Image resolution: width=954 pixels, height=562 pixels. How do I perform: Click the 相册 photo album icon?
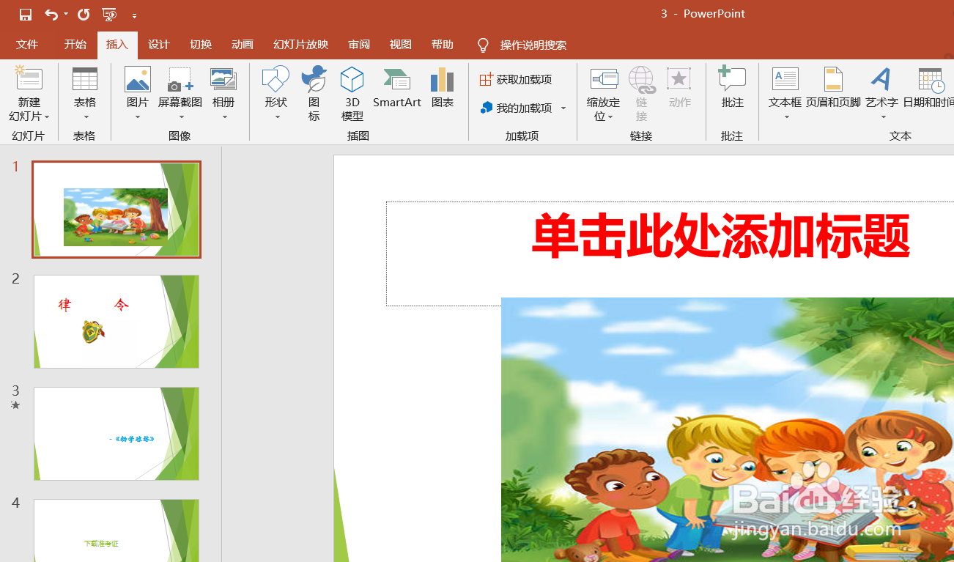pyautogui.click(x=223, y=79)
